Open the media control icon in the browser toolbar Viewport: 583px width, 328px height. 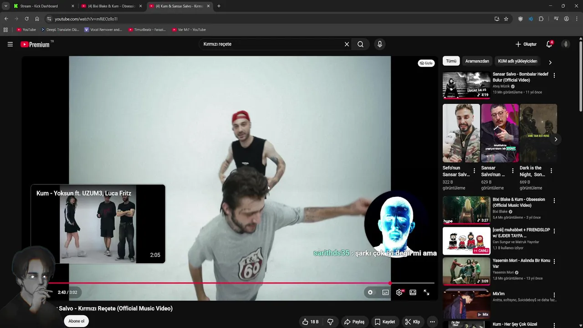556,19
